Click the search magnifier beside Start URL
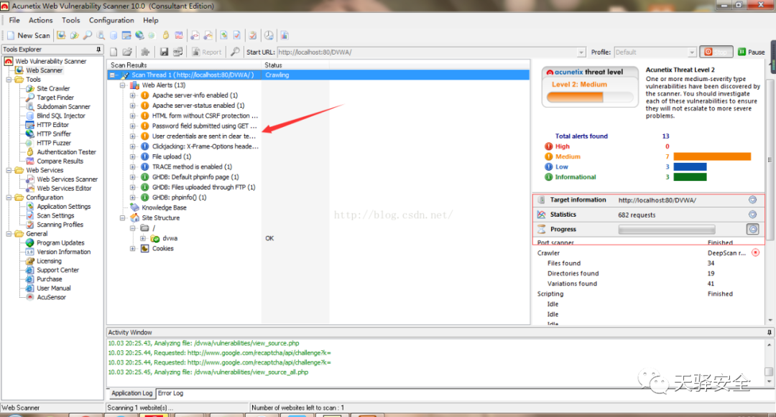Screen dimensions: 776x417 click(x=235, y=52)
